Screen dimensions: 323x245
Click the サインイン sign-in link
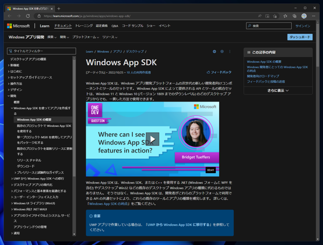point(303,26)
